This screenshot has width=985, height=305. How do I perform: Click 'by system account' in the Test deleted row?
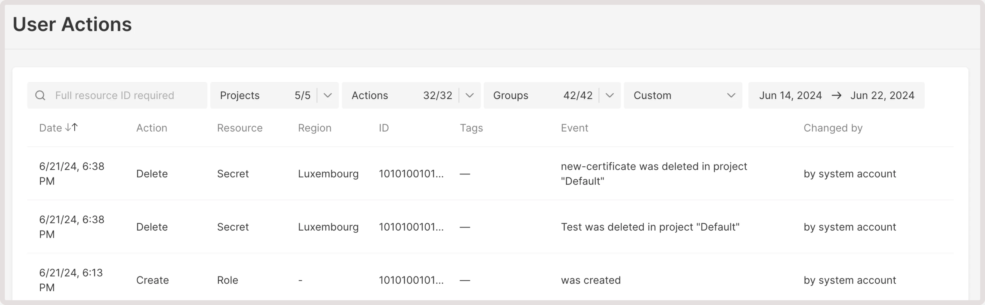tap(850, 227)
